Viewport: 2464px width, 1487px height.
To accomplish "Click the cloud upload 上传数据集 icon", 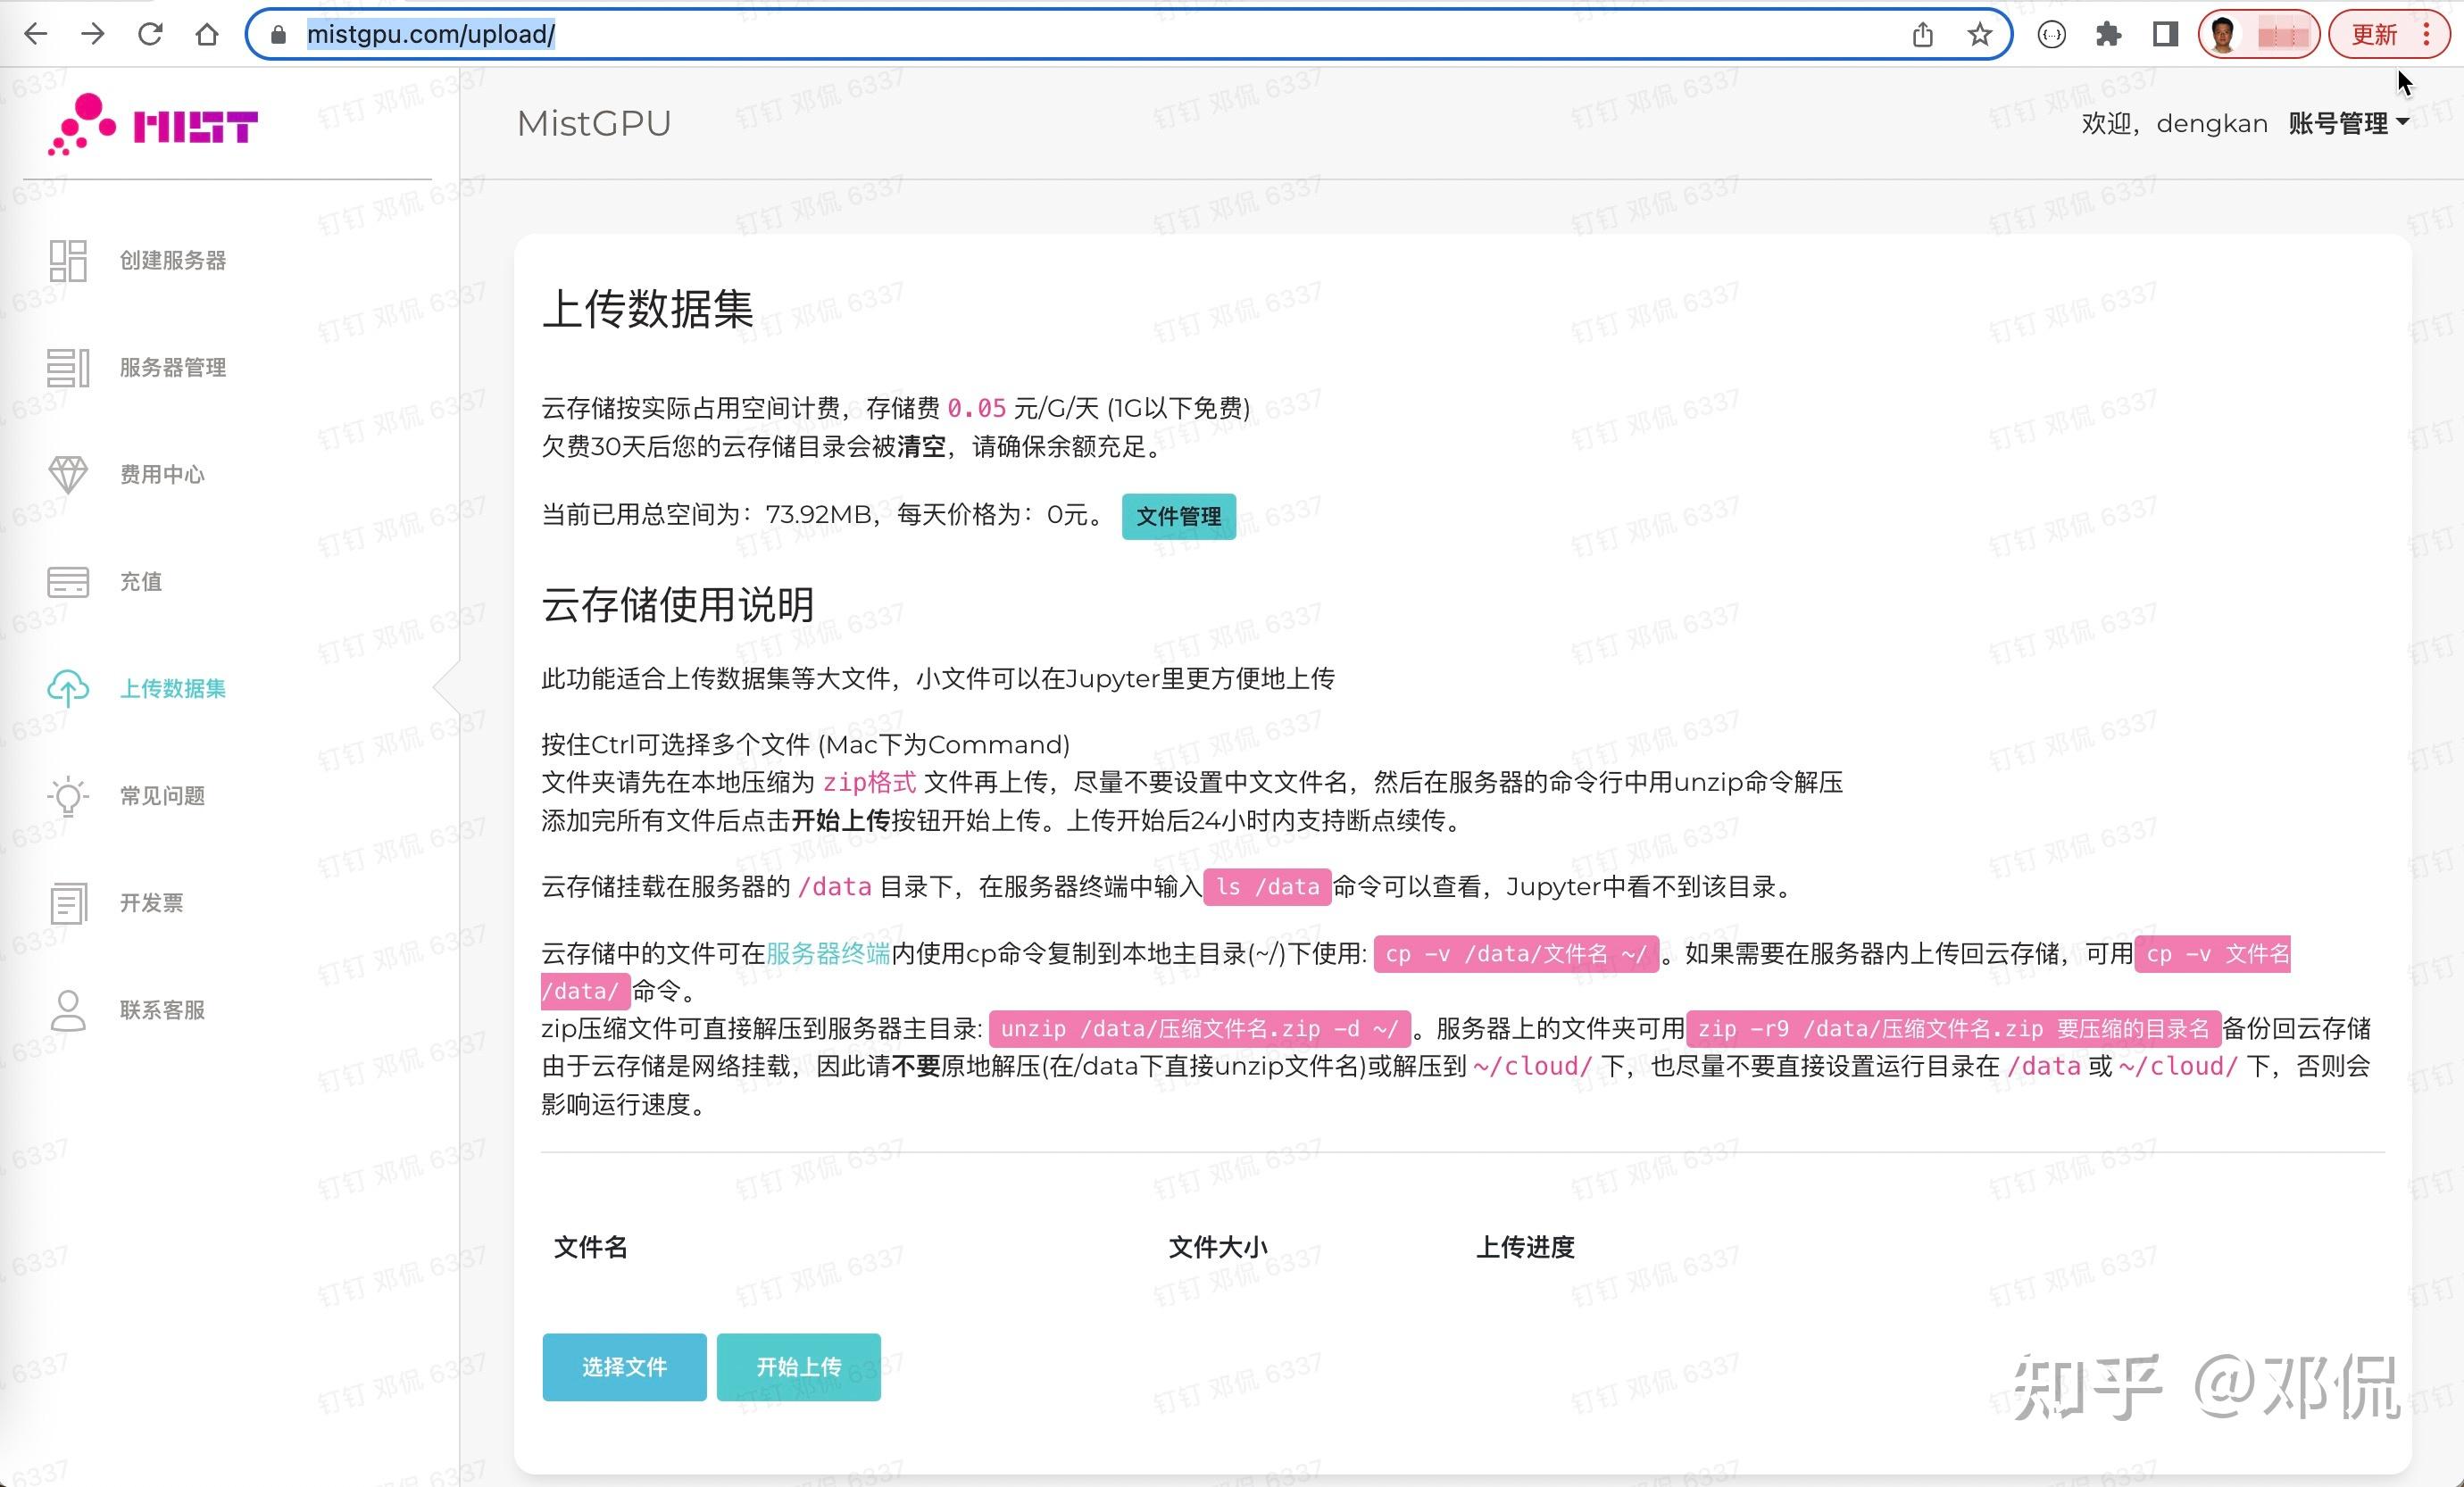I will (x=68, y=688).
